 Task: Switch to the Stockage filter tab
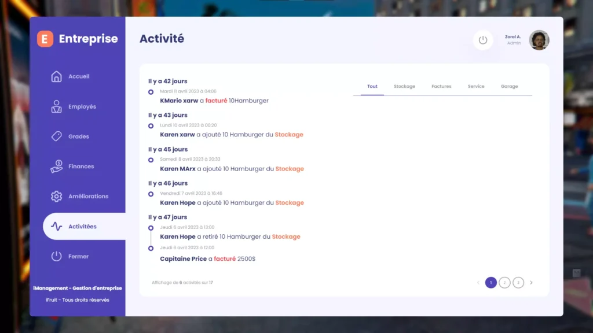pyautogui.click(x=404, y=86)
